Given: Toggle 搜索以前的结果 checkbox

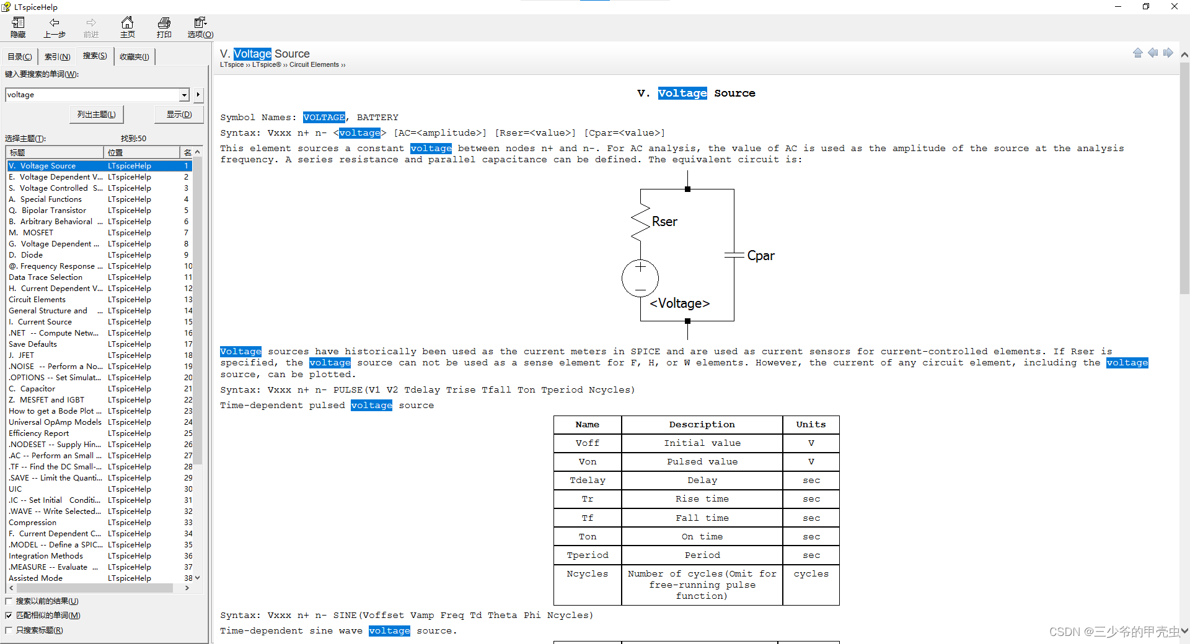Looking at the screenshot, I should [x=9, y=601].
